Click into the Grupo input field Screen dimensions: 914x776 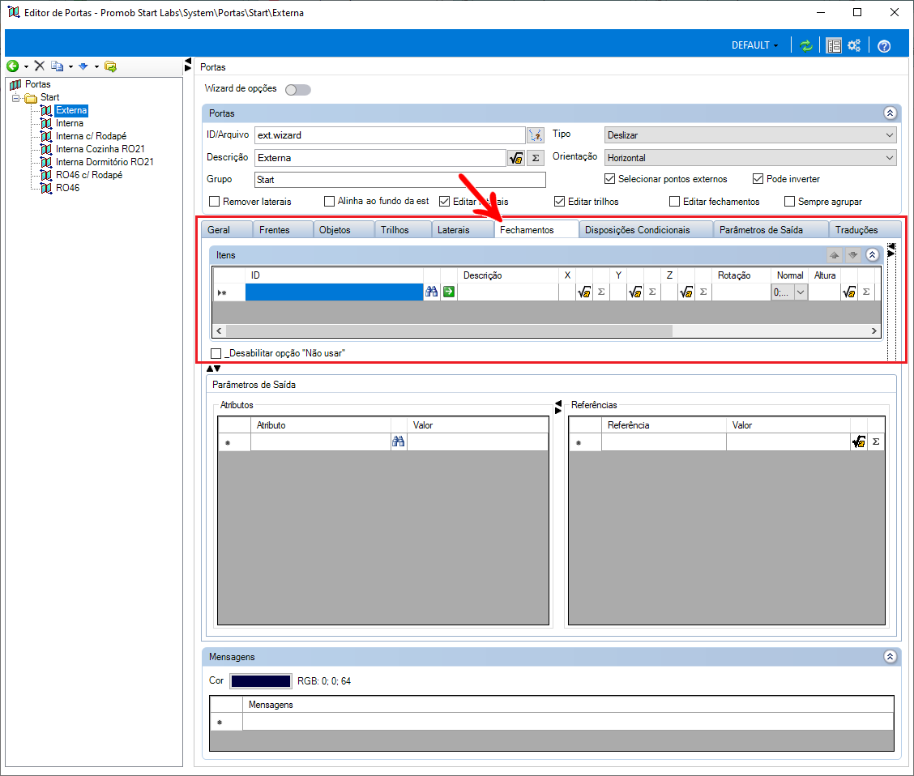(x=400, y=180)
